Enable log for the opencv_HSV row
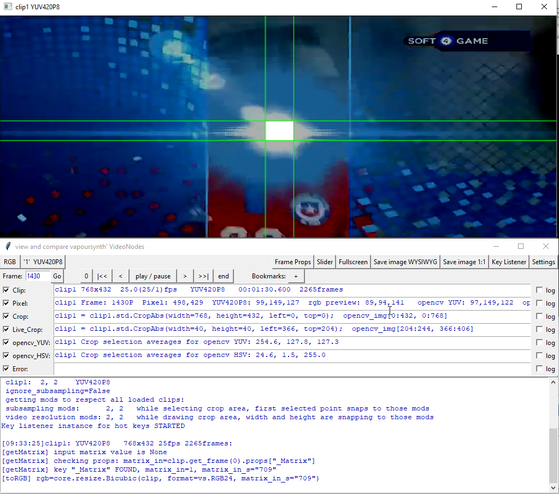The image size is (559, 494). click(539, 356)
